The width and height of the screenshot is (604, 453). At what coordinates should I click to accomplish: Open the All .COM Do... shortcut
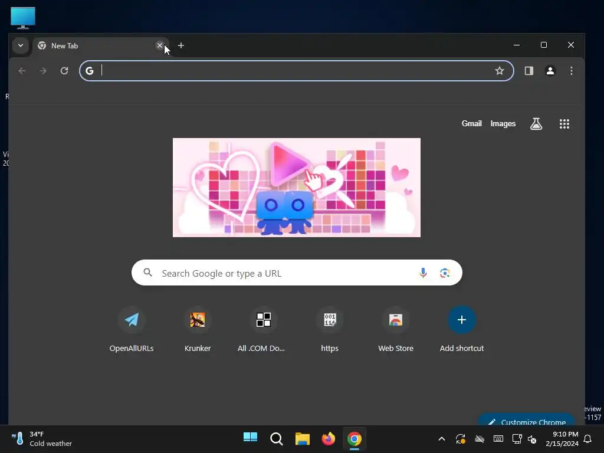pos(264,330)
